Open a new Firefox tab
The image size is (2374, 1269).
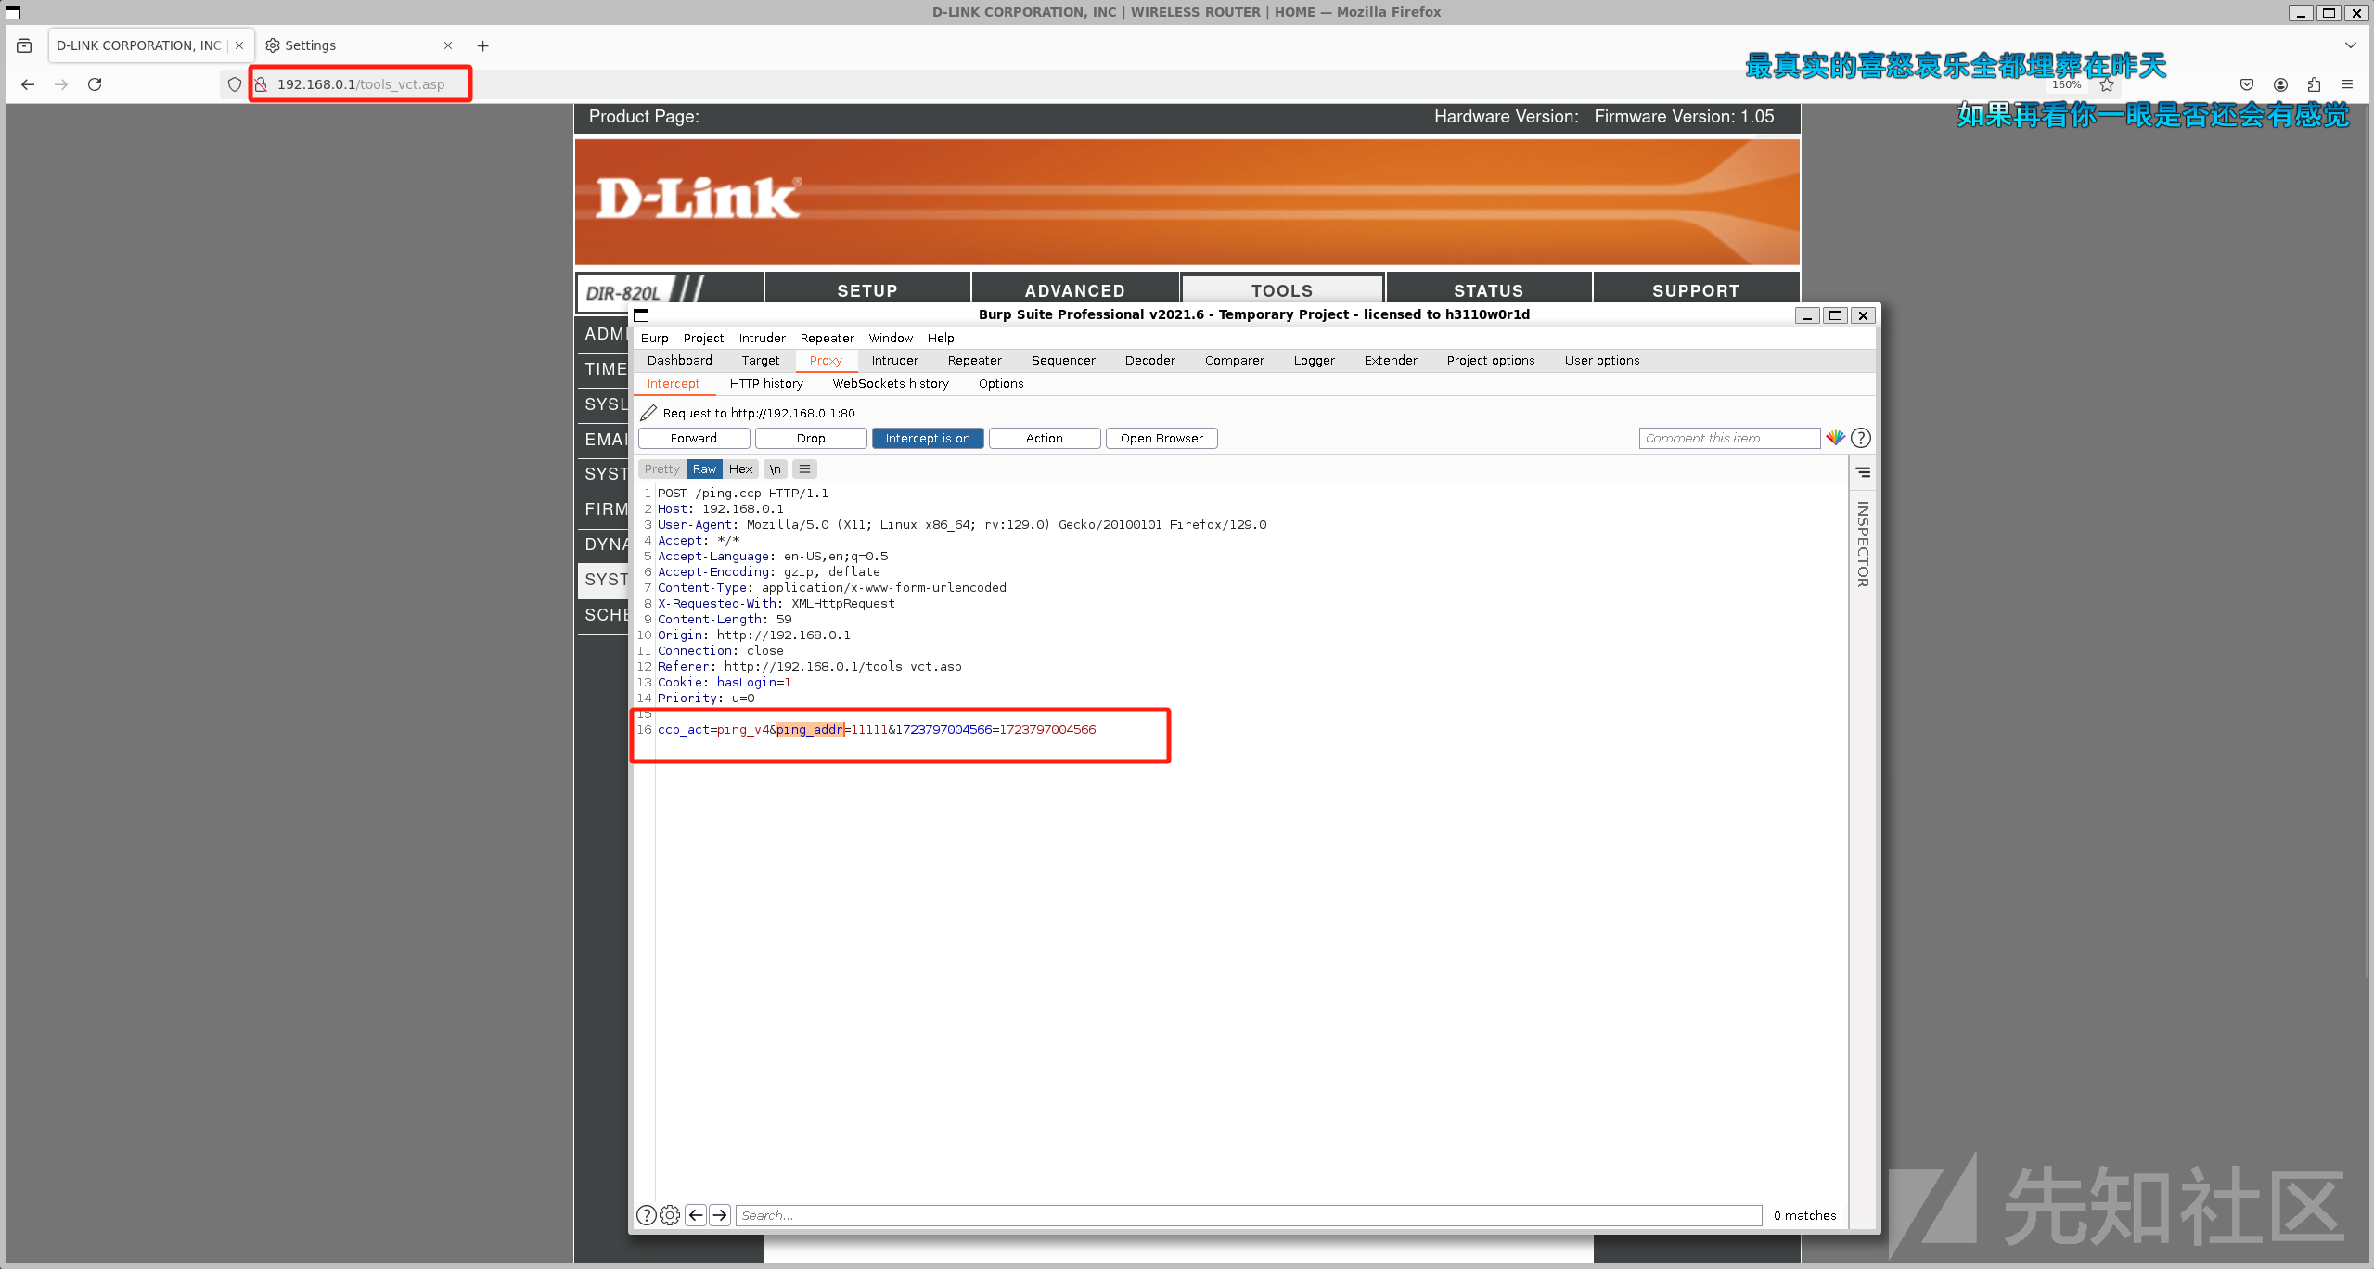(x=482, y=45)
